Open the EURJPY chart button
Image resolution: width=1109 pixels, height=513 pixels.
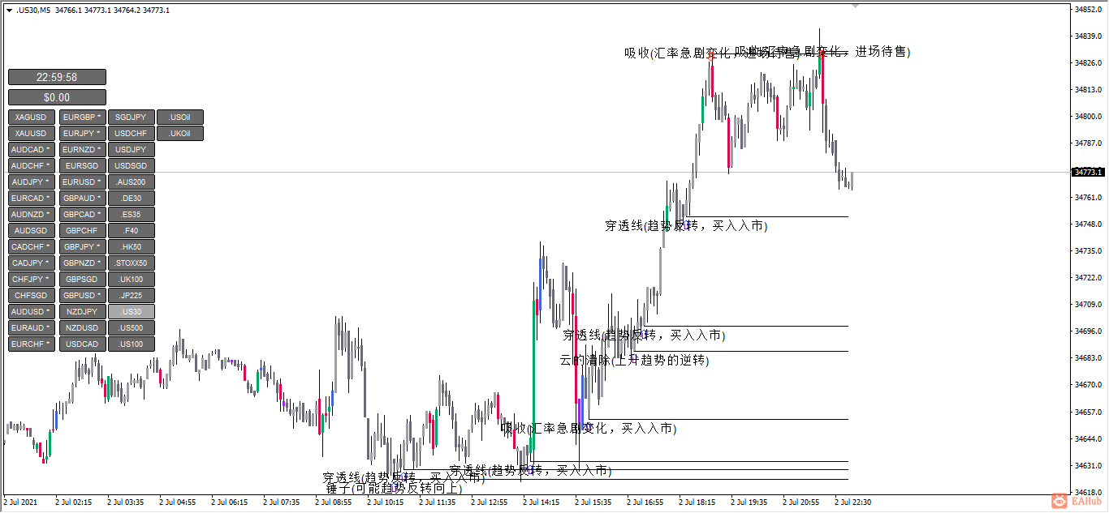[82, 134]
